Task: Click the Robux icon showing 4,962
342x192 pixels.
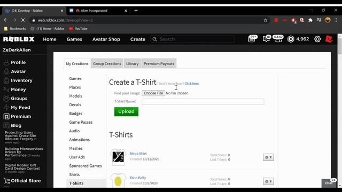Action: (291, 39)
